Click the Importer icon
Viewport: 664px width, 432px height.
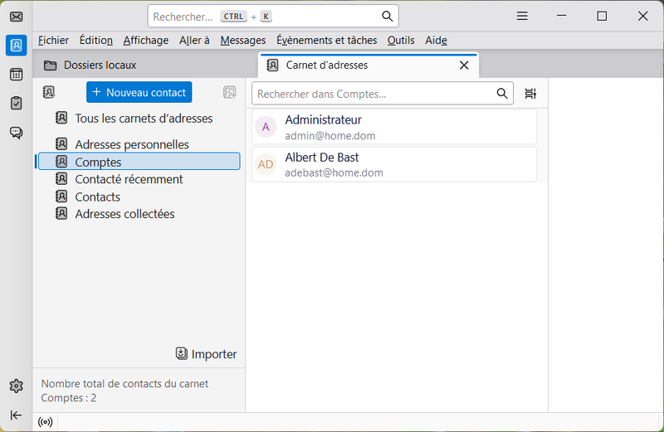(x=181, y=353)
